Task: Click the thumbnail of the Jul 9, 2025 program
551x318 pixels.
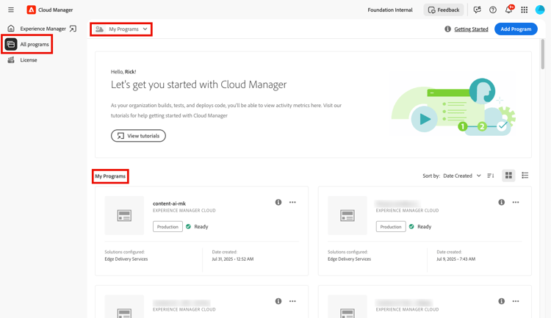Action: (347, 215)
